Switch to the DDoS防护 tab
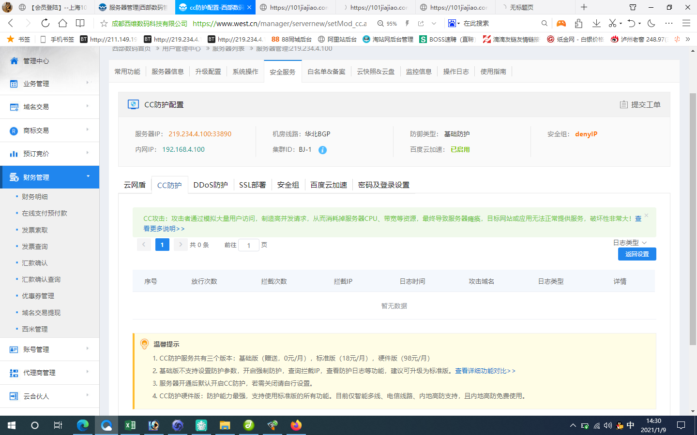Image resolution: width=697 pixels, height=435 pixels. (210, 185)
